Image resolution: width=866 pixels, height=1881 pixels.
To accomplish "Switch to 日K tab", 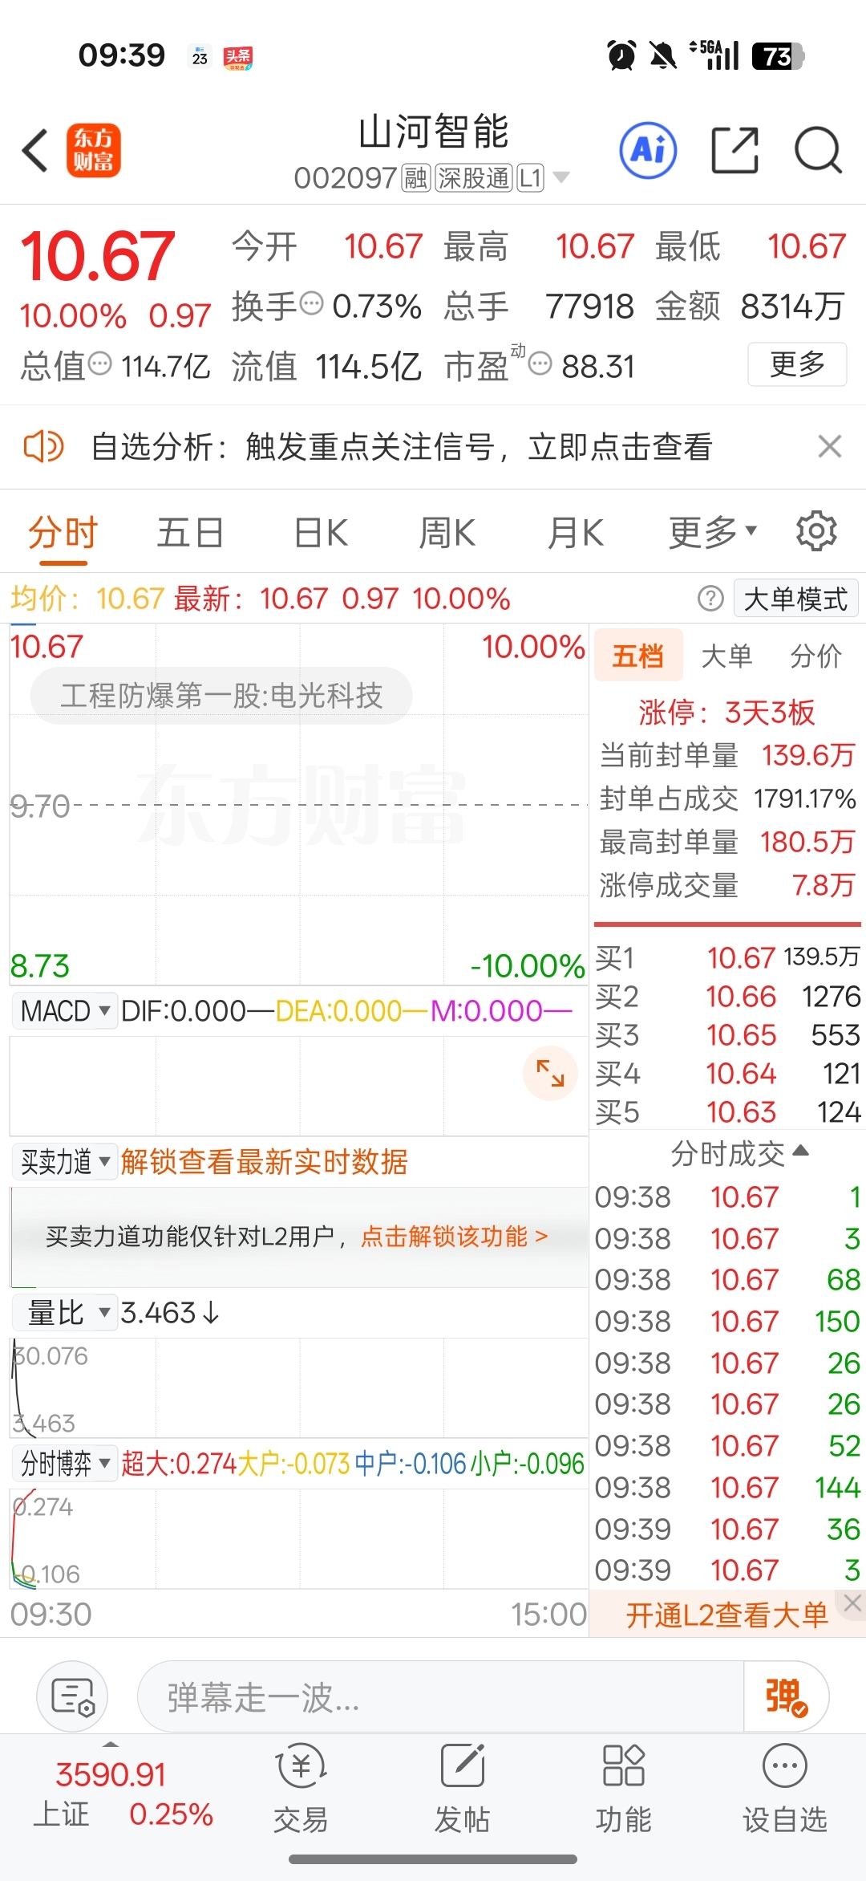I will coord(321,531).
